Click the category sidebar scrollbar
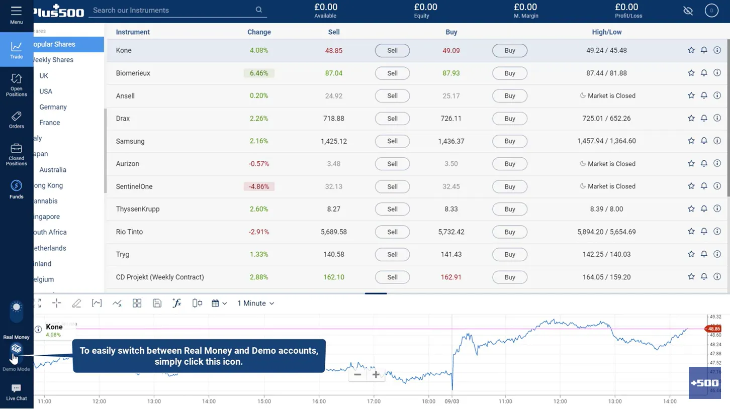Viewport: 730px width, 409px height. pyautogui.click(x=105, y=151)
